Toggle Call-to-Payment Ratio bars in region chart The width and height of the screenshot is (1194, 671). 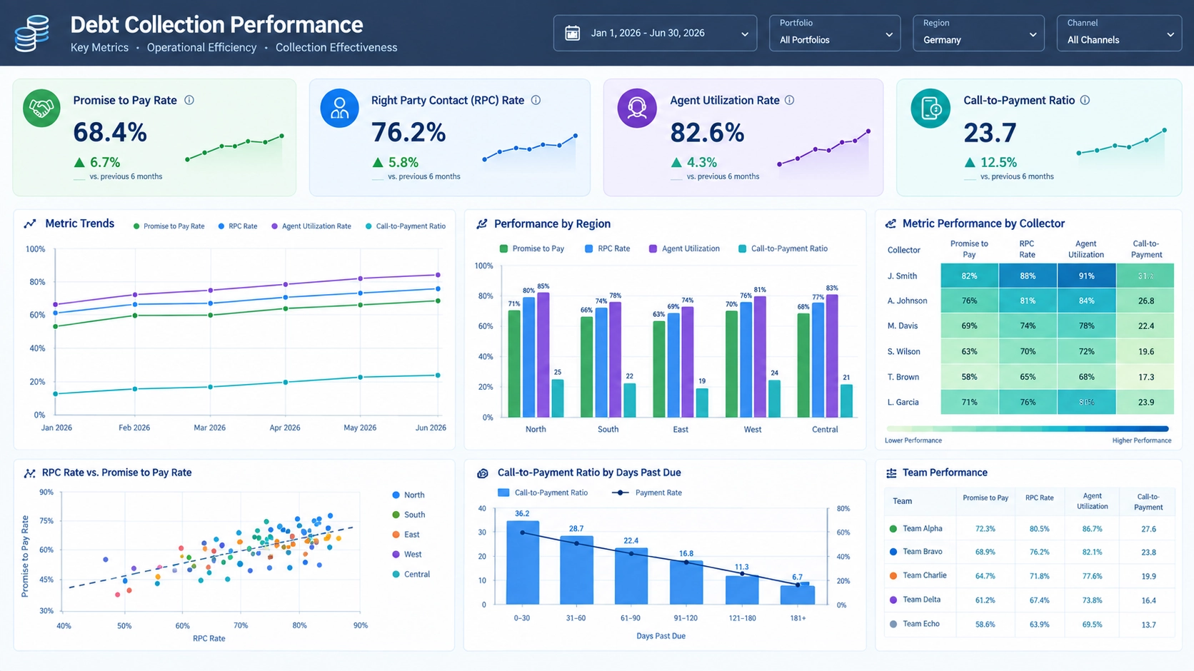pyautogui.click(x=783, y=248)
